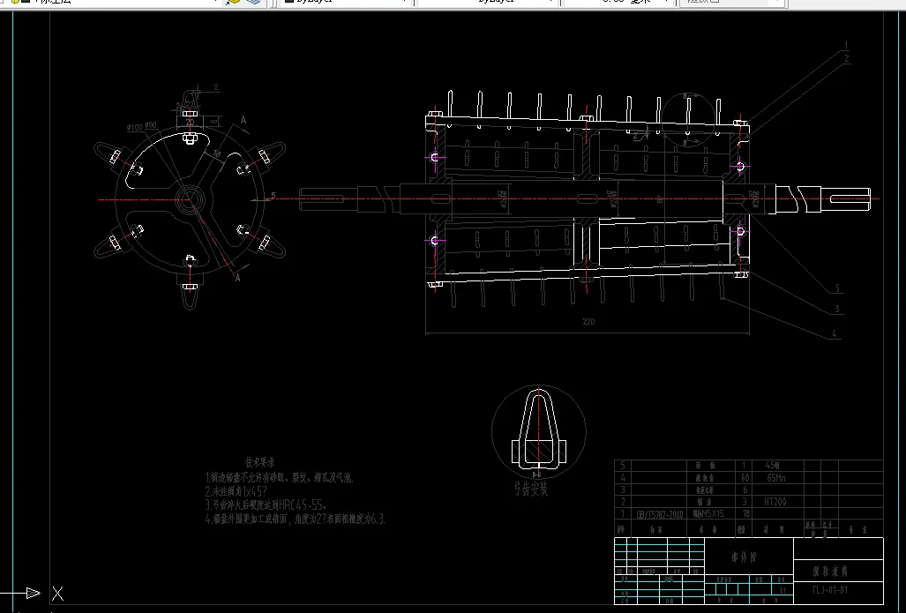
Task: Select the φ100 diameter dimension
Action: pos(135,127)
